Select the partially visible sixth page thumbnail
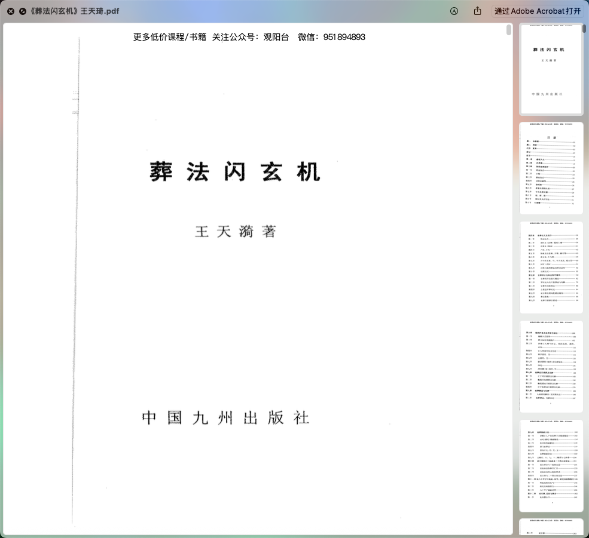Viewport: 589px width, 538px height. 551,528
